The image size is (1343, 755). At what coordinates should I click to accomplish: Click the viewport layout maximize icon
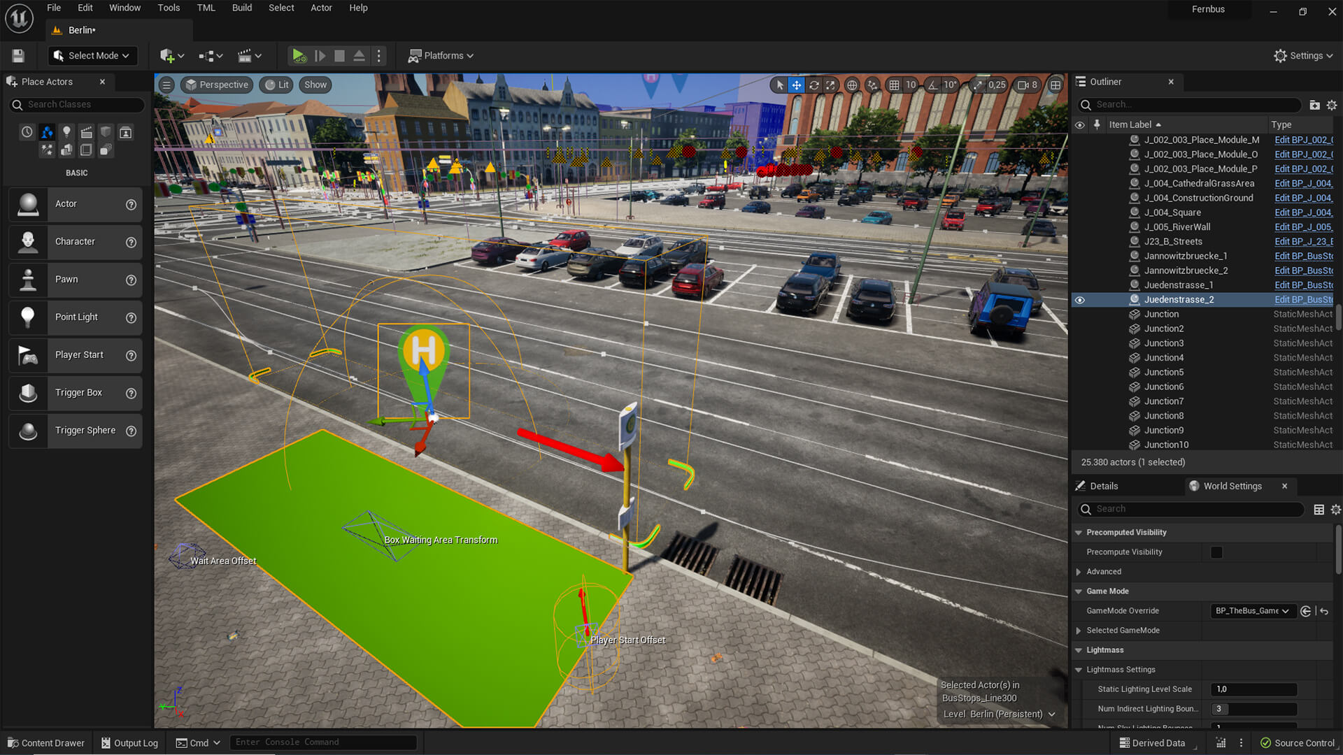coord(1055,85)
